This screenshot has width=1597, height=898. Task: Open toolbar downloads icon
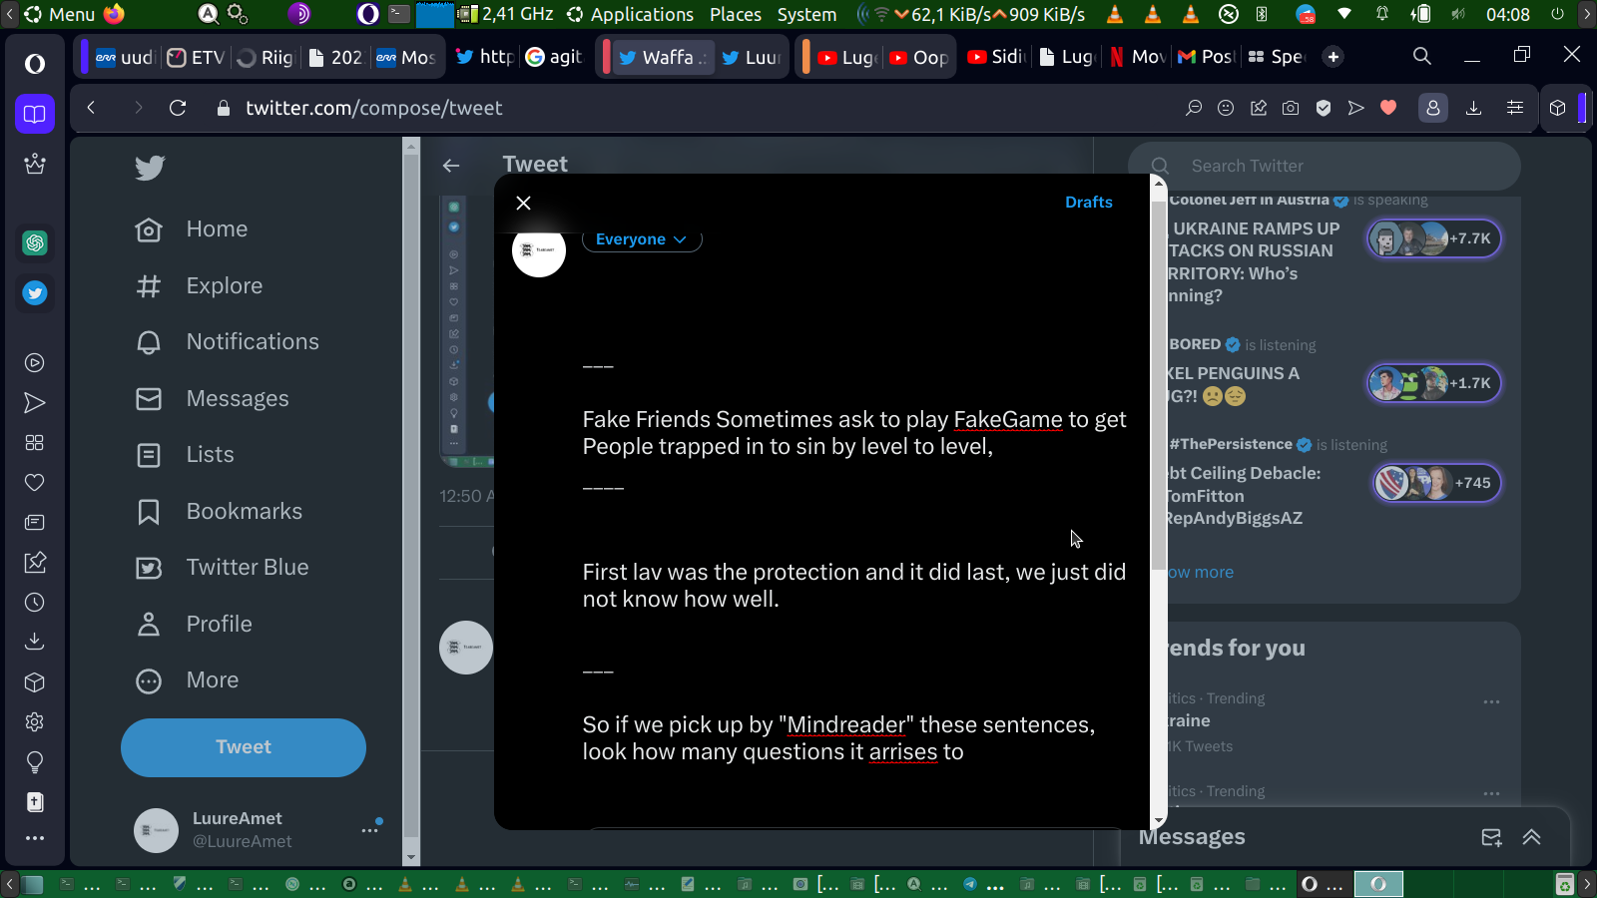point(1473,108)
